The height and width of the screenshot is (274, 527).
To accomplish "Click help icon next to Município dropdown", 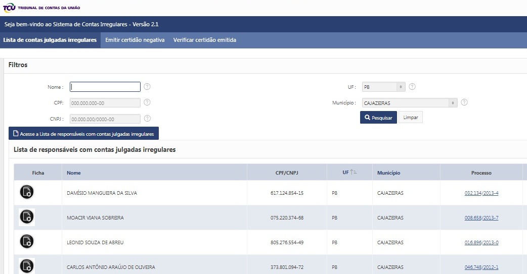I will click(464, 102).
